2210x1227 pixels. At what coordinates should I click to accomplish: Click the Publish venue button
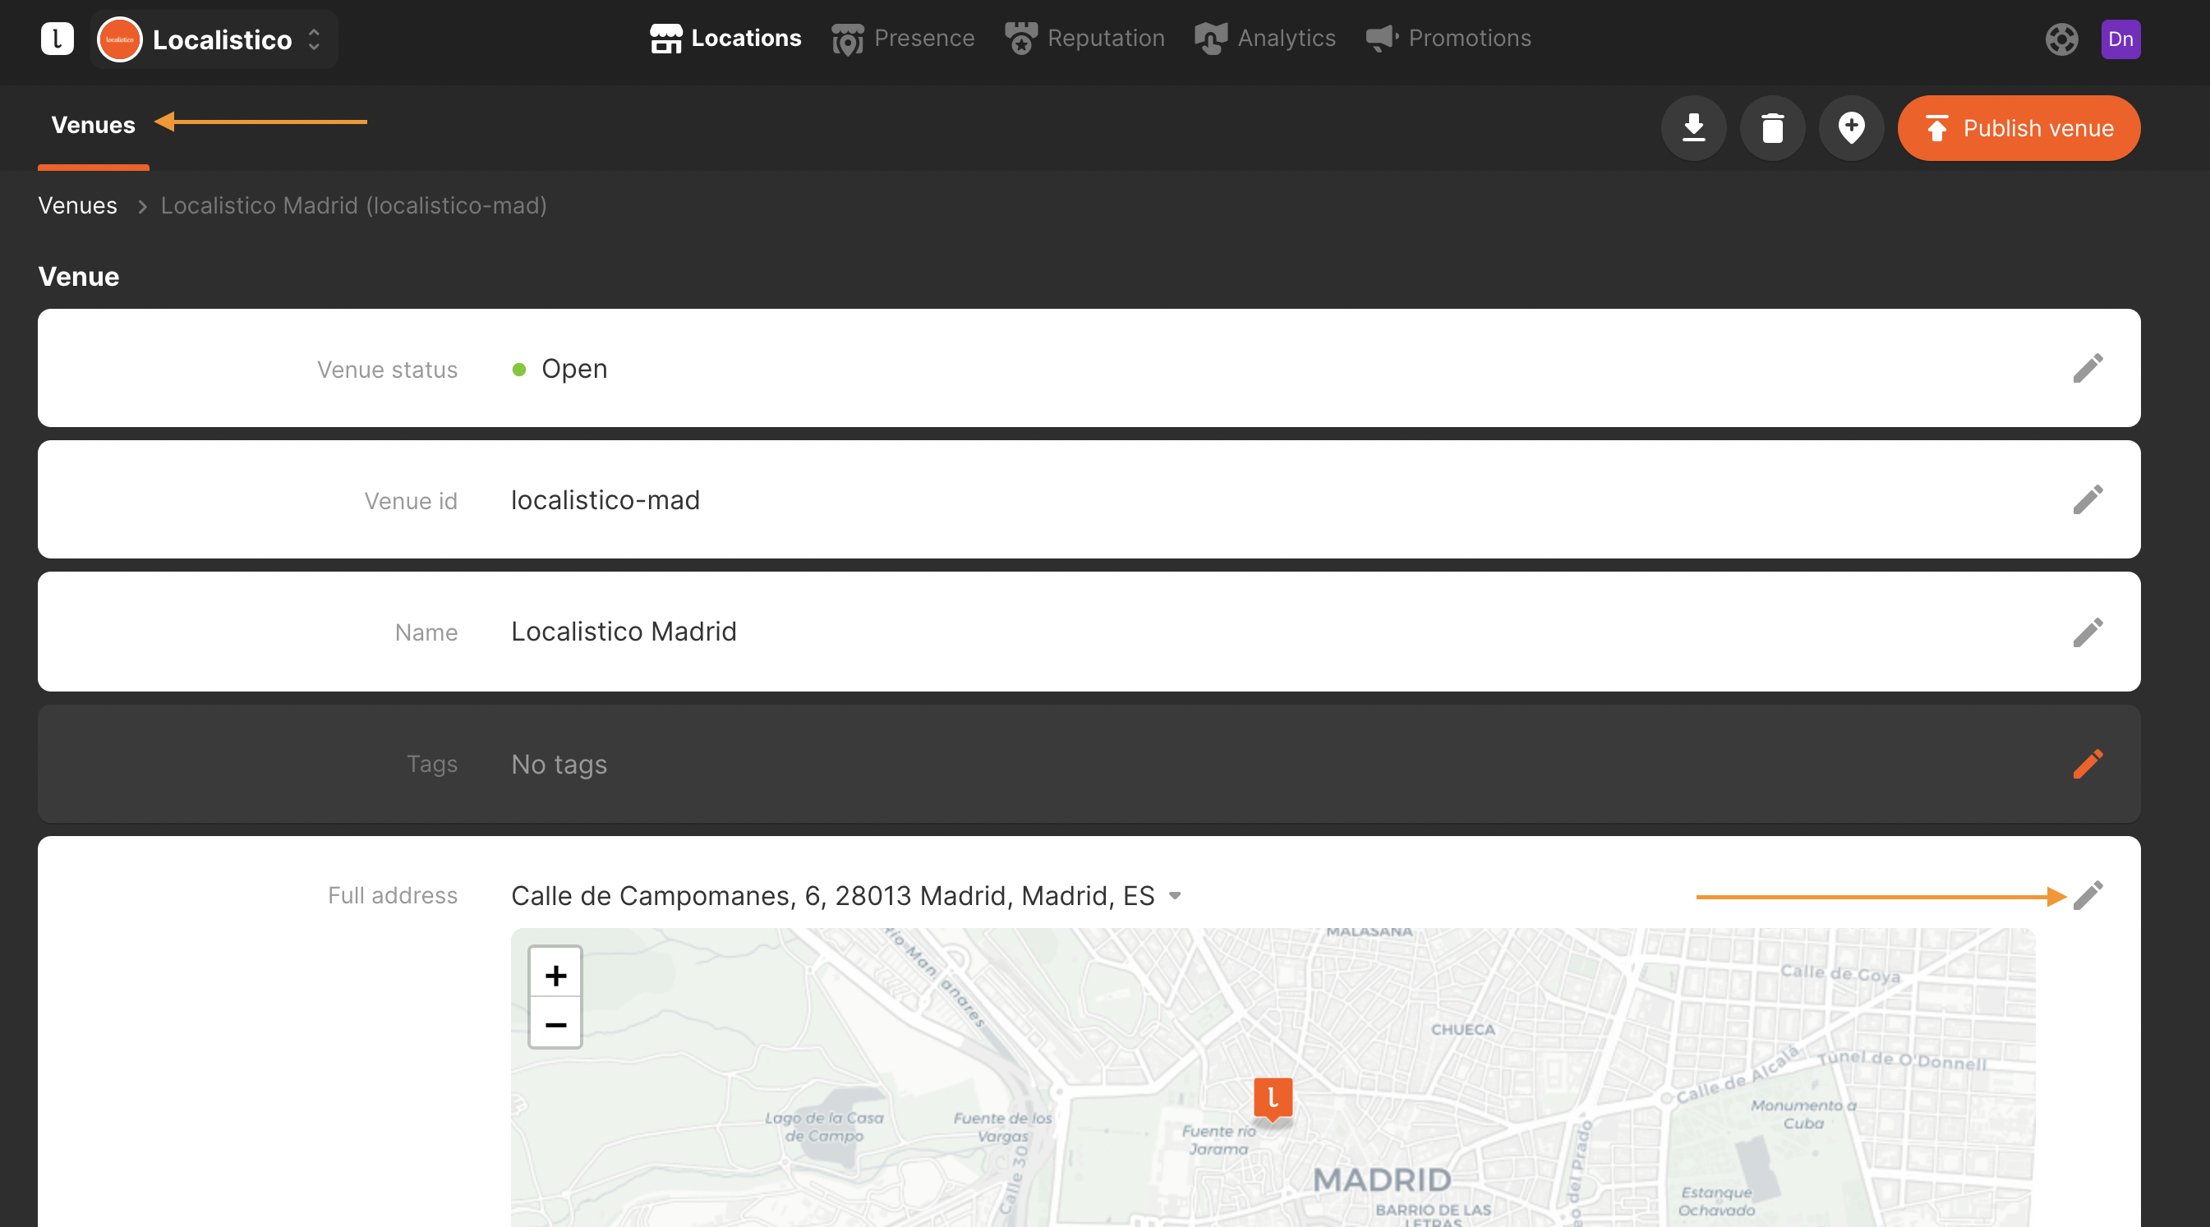(x=2019, y=128)
